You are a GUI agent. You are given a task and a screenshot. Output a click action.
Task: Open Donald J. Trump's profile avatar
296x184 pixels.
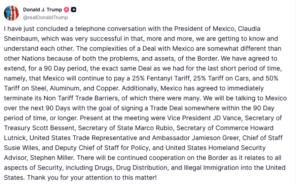[x=11, y=13]
